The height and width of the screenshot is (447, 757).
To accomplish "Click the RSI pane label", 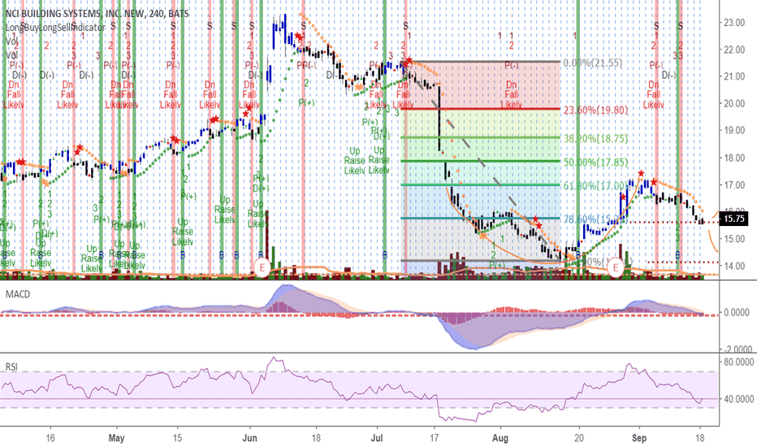I will tap(11, 367).
